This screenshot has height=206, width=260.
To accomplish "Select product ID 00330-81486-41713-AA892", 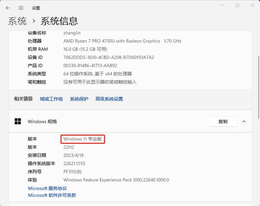I will [90, 66].
